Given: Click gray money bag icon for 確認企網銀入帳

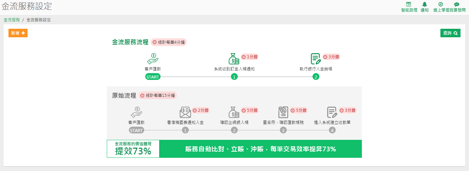Looking at the screenshot, I should click(x=234, y=112).
